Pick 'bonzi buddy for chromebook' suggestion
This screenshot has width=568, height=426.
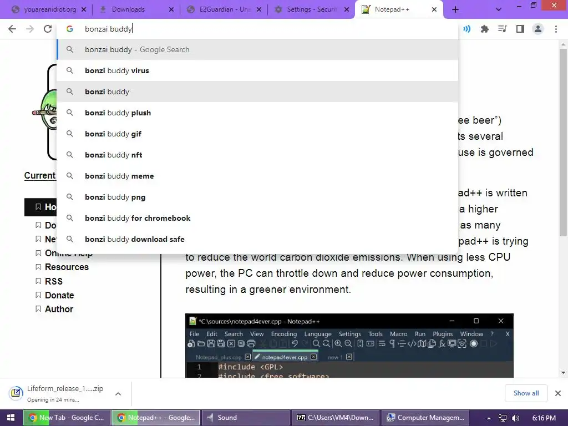click(x=257, y=218)
